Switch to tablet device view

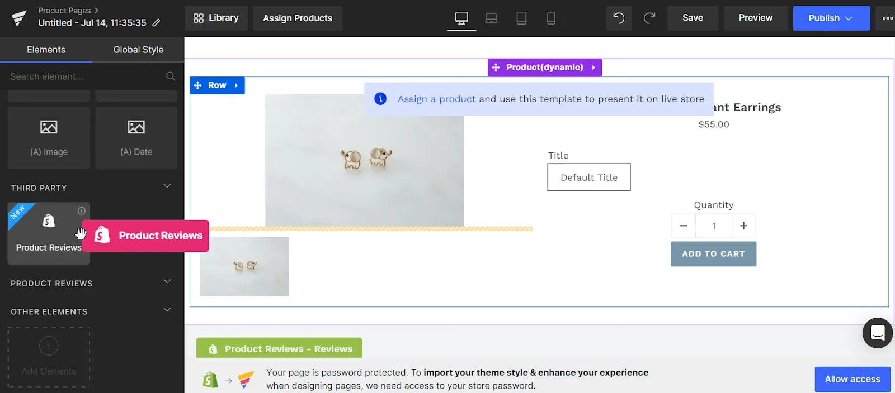521,18
